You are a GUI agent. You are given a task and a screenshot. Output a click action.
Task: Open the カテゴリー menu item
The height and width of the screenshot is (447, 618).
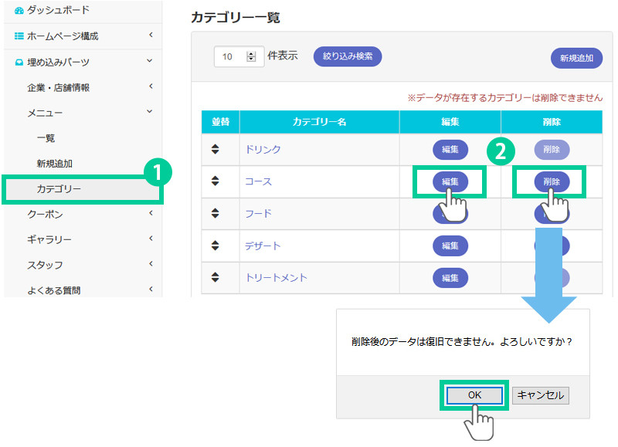59,189
